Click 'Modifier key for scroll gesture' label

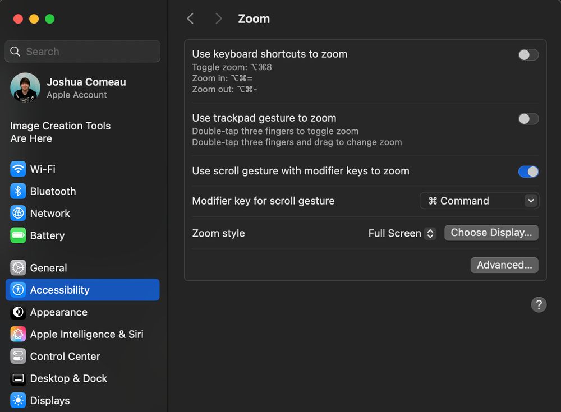[263, 201]
